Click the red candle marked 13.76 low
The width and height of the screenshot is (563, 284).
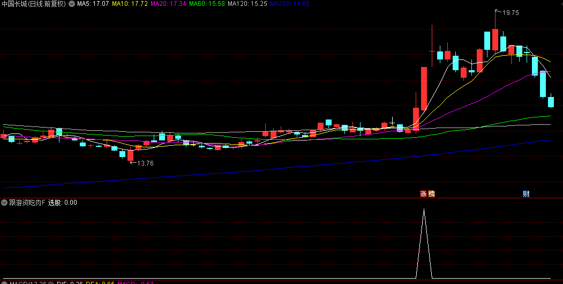click(x=130, y=154)
